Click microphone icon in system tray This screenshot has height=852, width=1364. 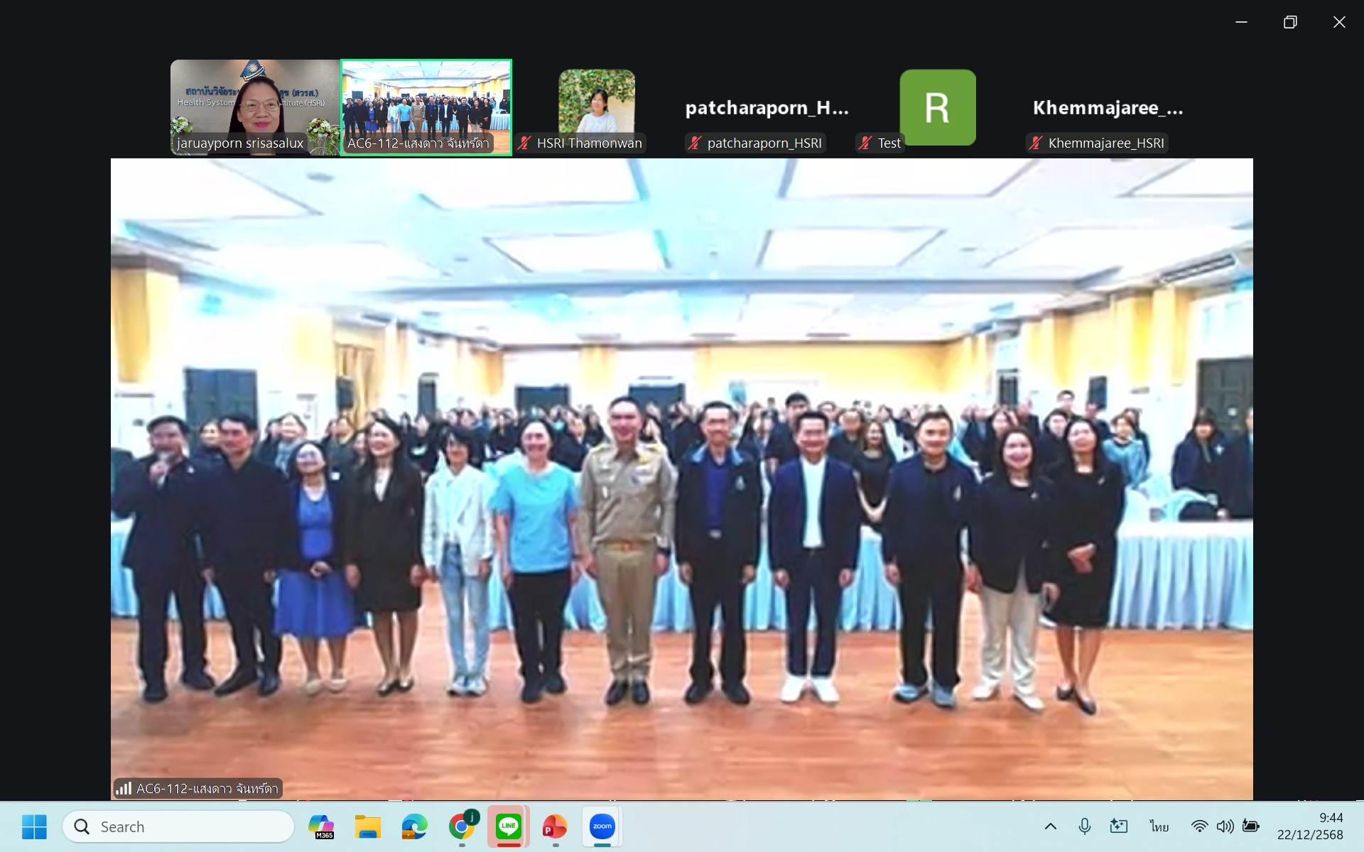pyautogui.click(x=1084, y=826)
